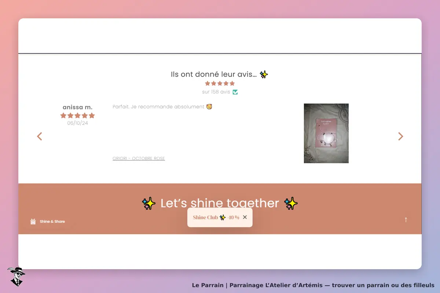This screenshot has height=293, width=440.
Task: View anissa m.'s review photo
Action: click(326, 133)
